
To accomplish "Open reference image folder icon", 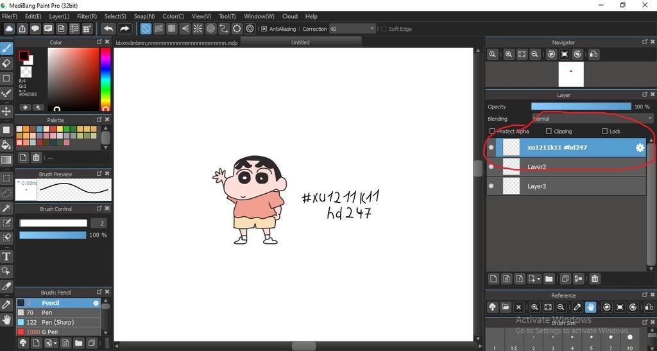I will [506, 307].
